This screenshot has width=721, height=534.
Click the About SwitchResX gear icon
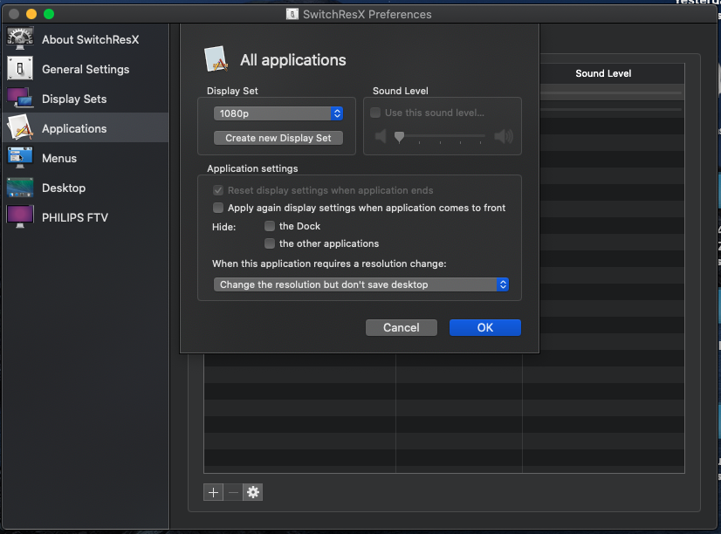20,38
